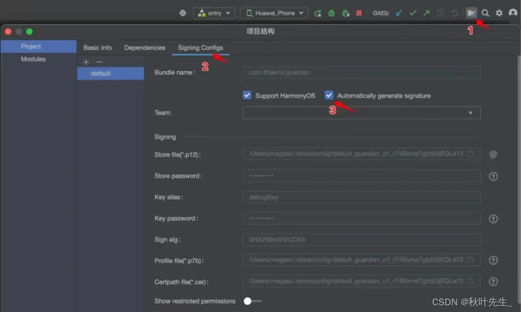Click the Profile file help icon
Screen dimensions: 521x312
tap(493, 261)
